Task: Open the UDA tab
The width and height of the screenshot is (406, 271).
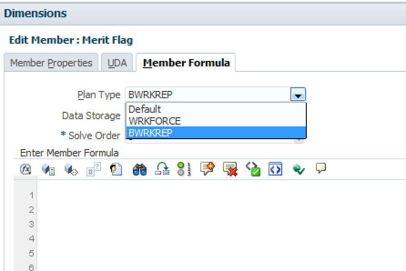Action: (117, 63)
